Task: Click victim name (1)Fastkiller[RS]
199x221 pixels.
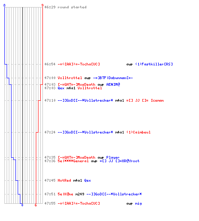Action: 154,64
